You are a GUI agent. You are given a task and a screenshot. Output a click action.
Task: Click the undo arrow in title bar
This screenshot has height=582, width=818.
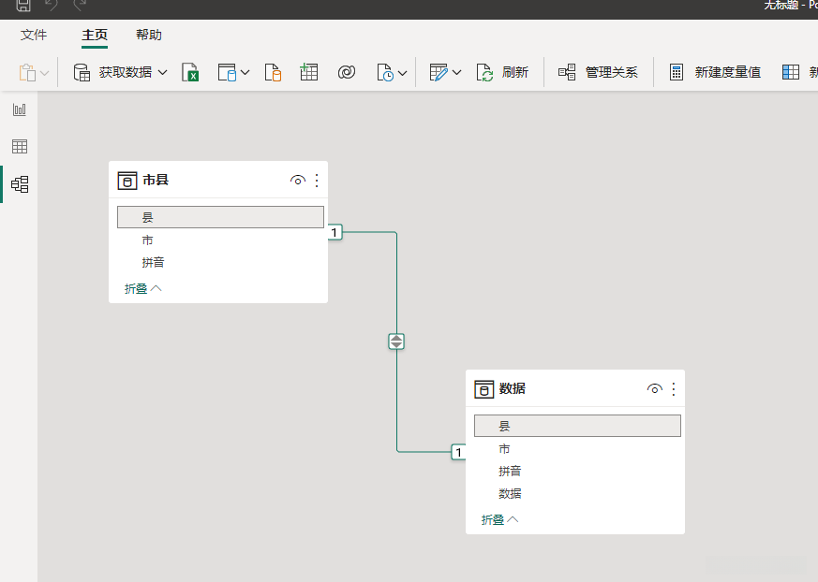(x=52, y=6)
